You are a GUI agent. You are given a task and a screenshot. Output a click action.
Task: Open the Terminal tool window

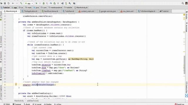click(17, 104)
